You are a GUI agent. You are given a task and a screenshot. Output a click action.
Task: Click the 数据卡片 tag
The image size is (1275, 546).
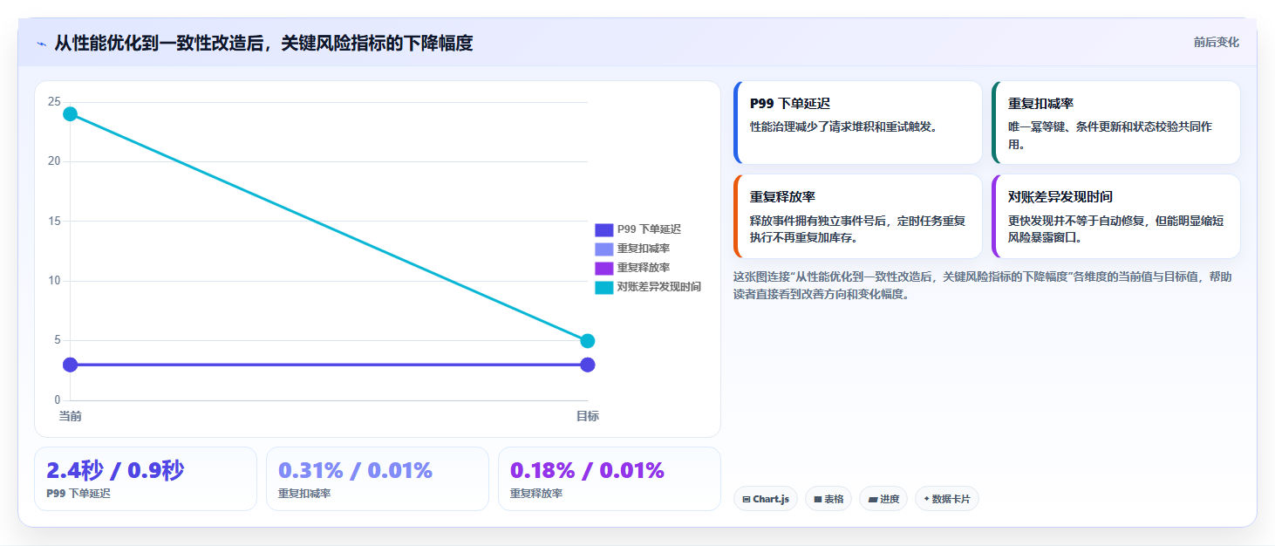point(947,499)
